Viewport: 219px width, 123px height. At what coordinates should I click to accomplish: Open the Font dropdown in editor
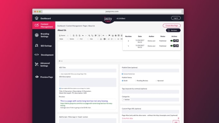(x=84, y=39)
